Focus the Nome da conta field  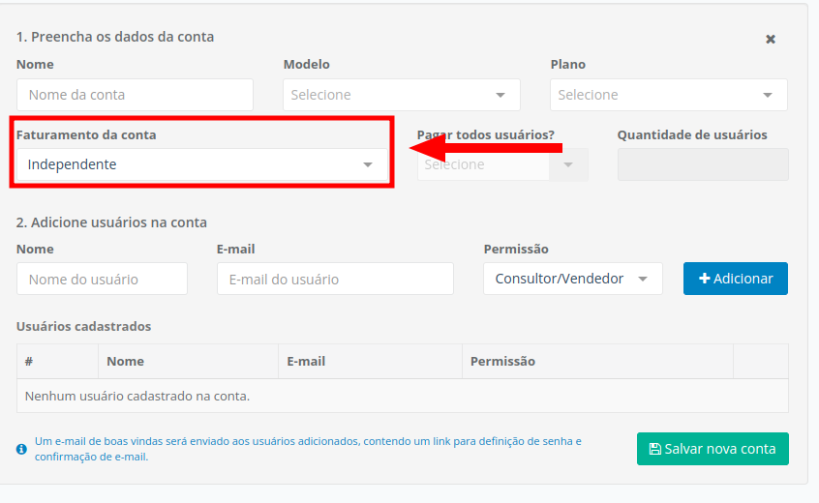pos(135,95)
